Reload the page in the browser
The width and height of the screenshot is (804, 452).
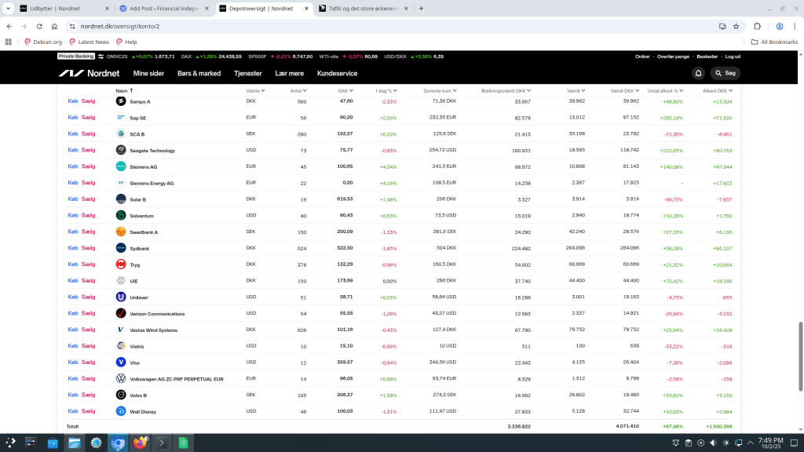40,26
